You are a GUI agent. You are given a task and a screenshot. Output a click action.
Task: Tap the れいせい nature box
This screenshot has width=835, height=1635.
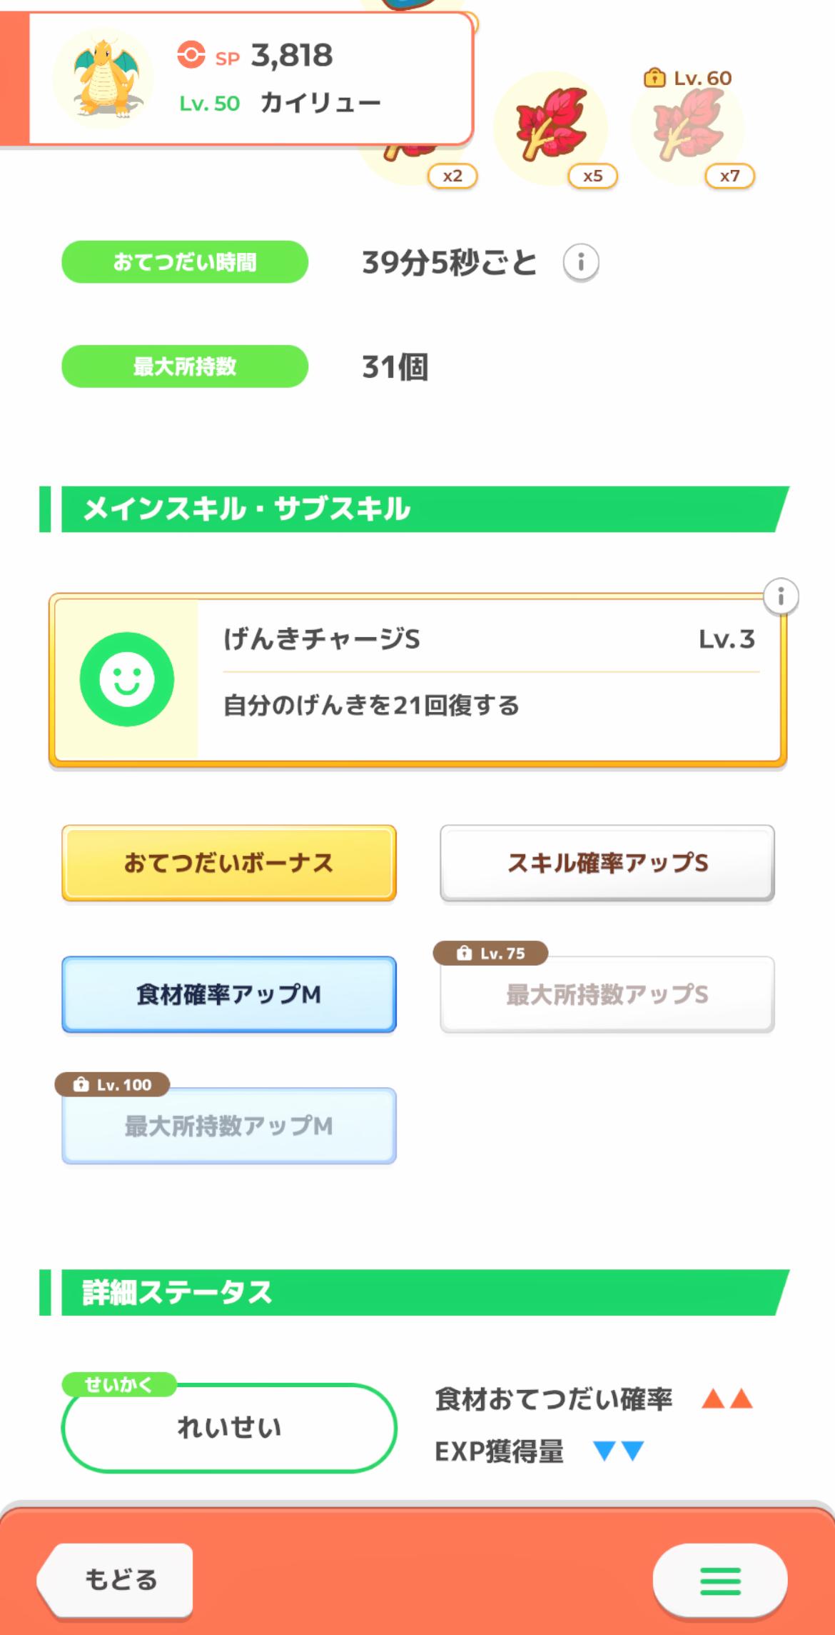tap(229, 1427)
